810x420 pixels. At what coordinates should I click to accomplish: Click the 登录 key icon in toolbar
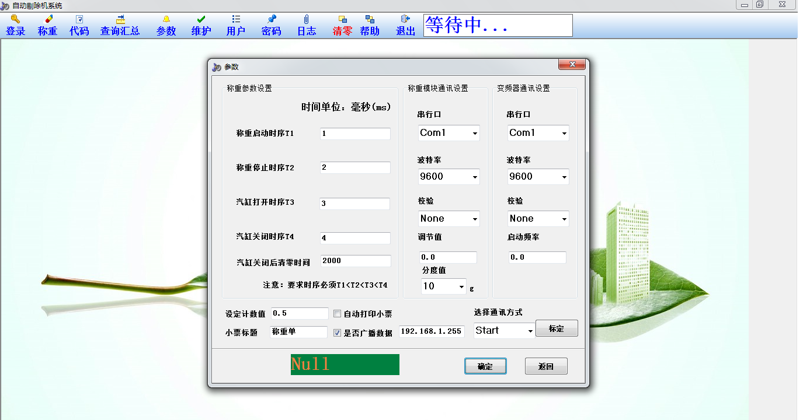click(x=16, y=19)
